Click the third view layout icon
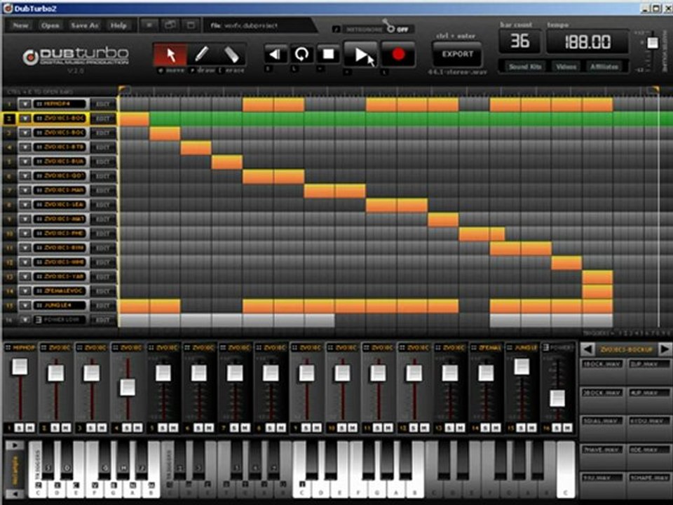 tap(191, 25)
